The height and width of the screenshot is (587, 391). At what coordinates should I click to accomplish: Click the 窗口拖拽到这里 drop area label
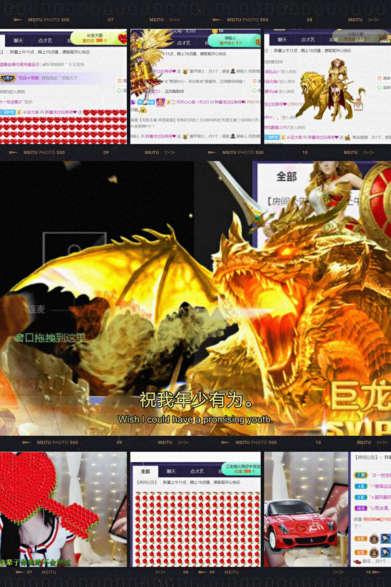tap(50, 338)
